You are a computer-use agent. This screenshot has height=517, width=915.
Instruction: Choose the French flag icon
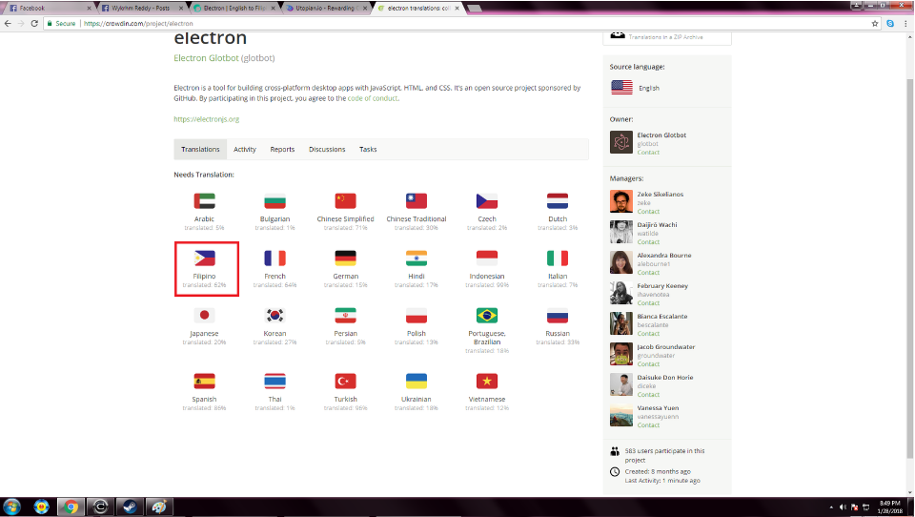click(x=274, y=258)
